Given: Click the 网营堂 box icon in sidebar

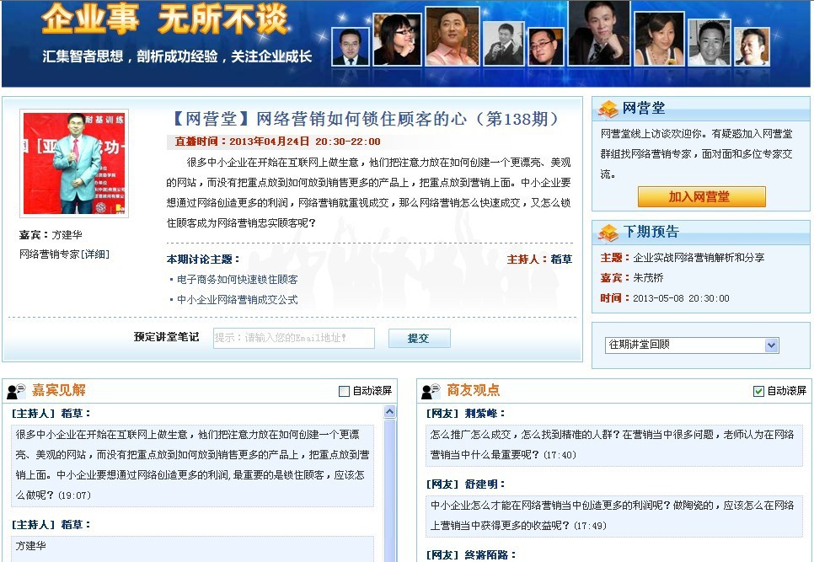Looking at the screenshot, I should point(608,109).
